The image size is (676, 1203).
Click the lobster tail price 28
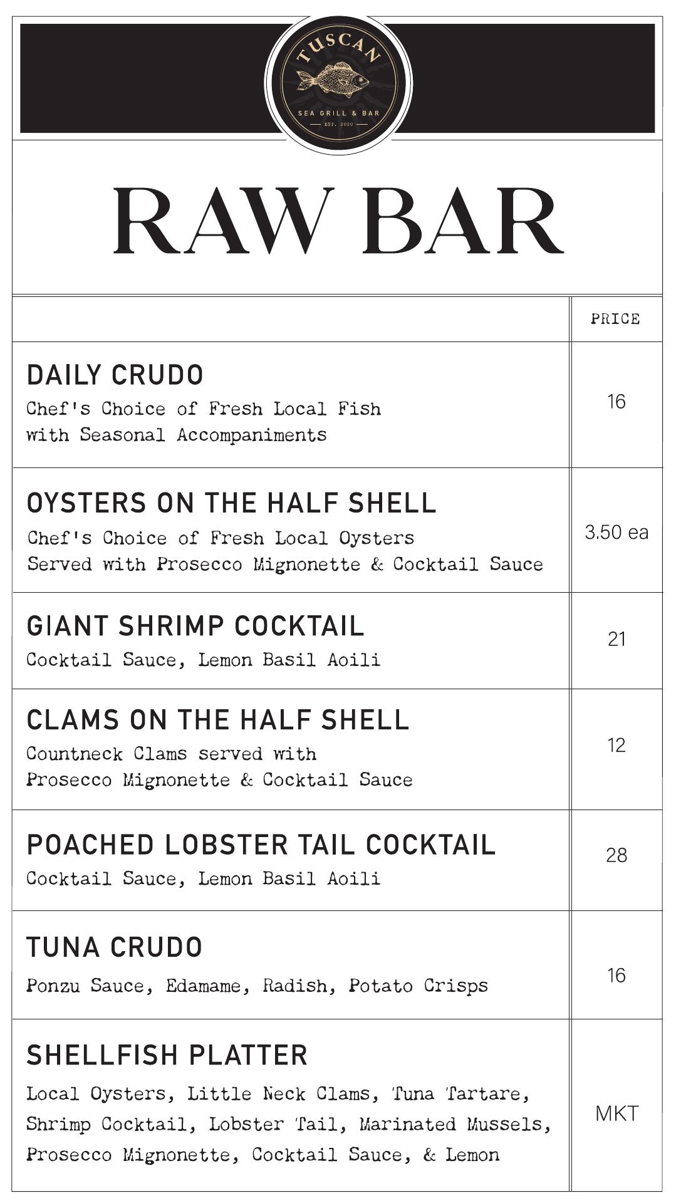click(616, 855)
